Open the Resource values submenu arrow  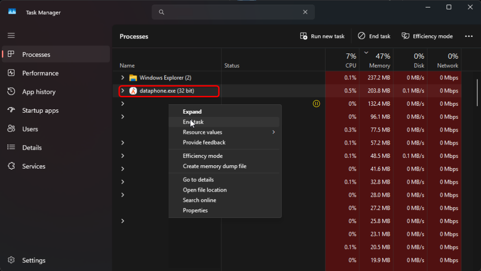(274, 132)
